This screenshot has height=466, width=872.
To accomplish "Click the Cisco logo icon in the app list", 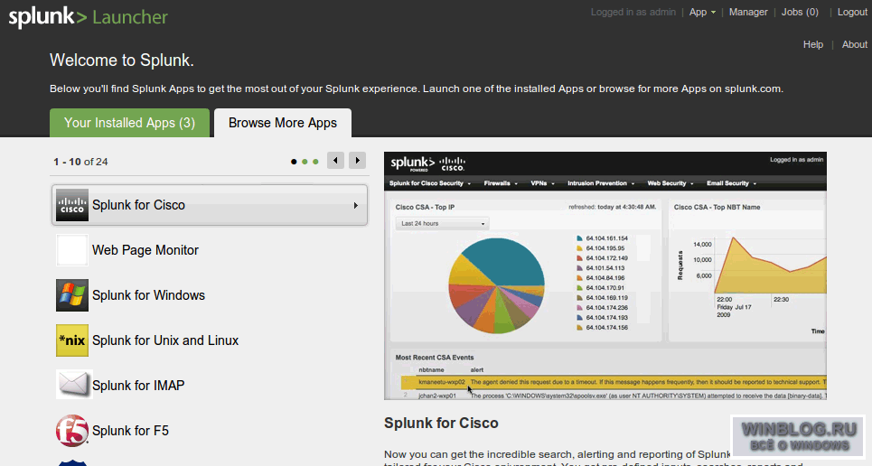I will tap(72, 205).
